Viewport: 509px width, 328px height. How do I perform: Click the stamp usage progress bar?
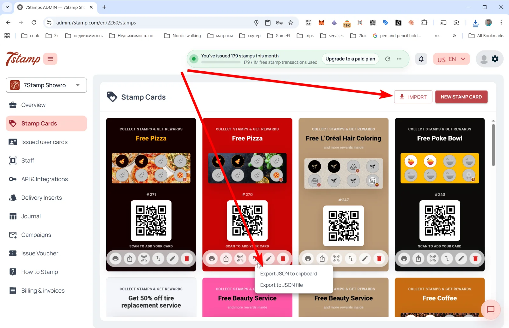[221, 62]
